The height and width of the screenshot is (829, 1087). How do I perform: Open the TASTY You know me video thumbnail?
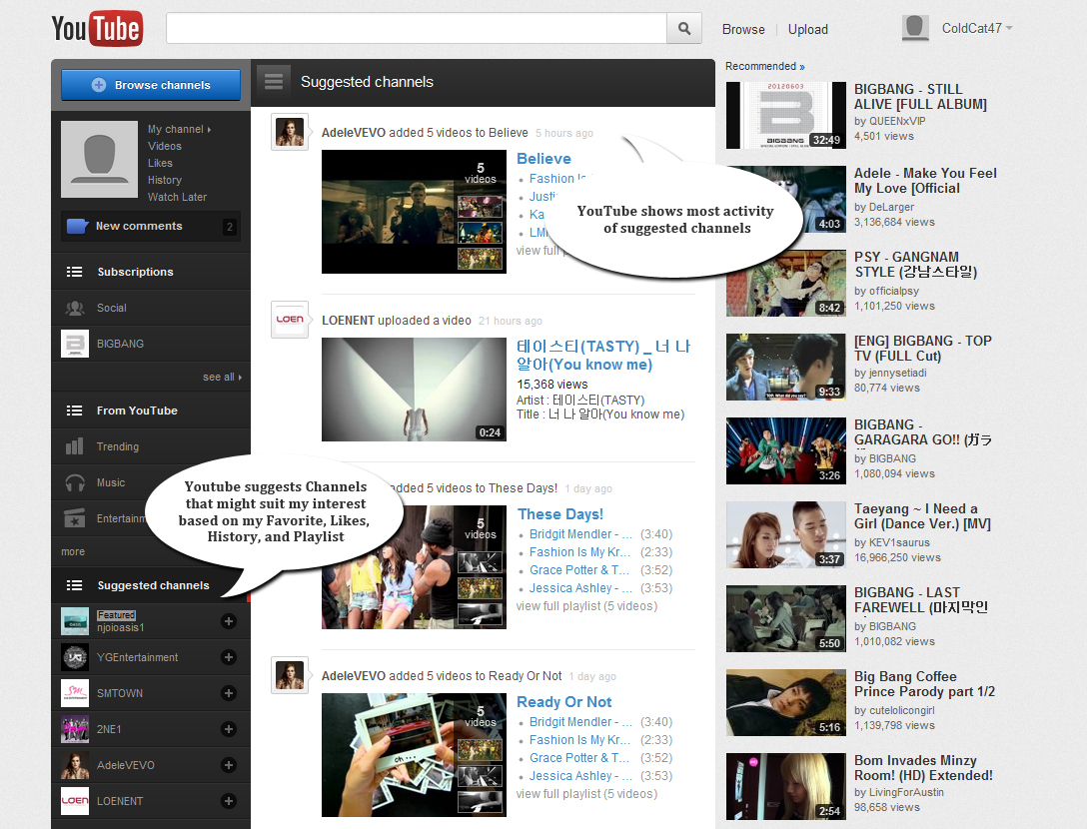point(414,390)
